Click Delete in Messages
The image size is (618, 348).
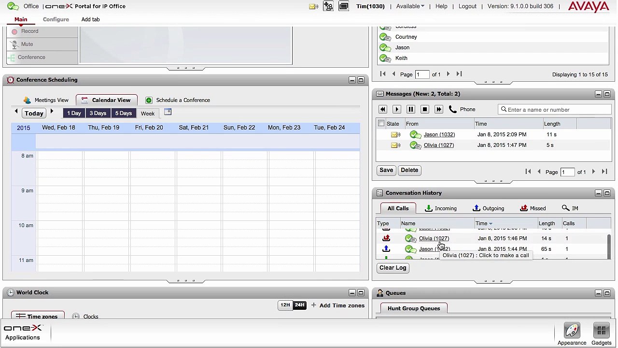click(409, 170)
